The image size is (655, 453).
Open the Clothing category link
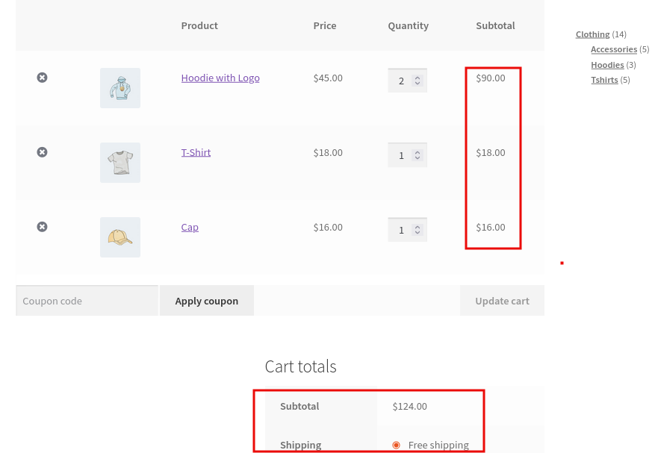coord(592,34)
